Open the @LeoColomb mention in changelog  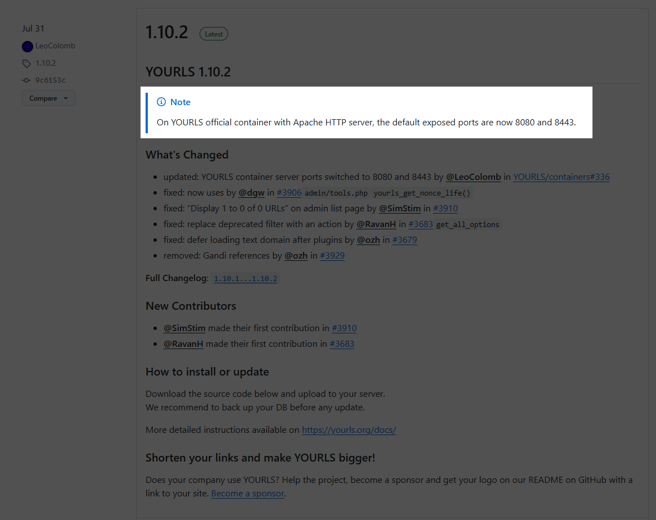pos(473,177)
